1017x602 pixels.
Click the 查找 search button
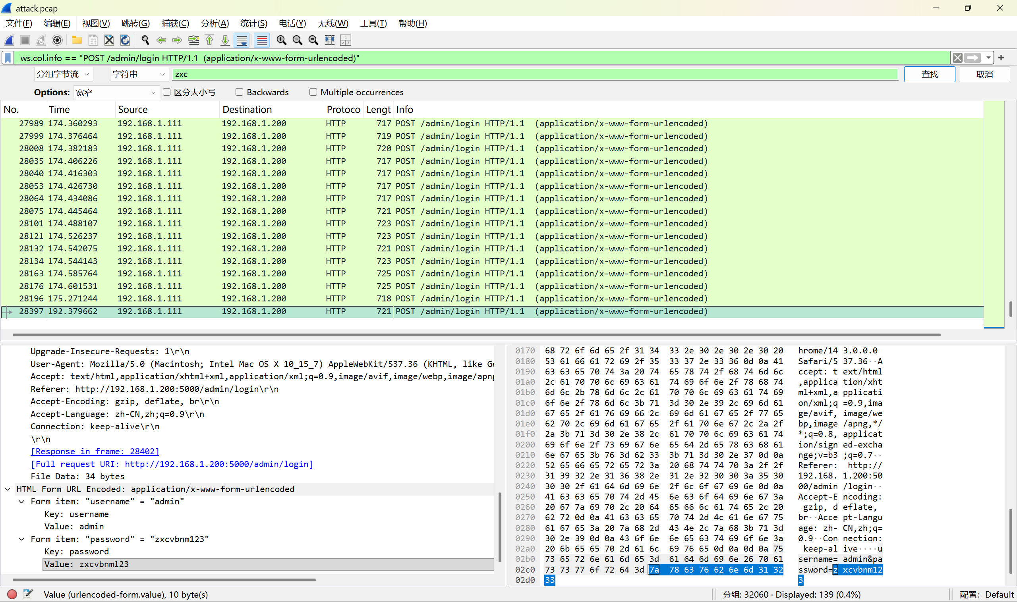pyautogui.click(x=929, y=74)
